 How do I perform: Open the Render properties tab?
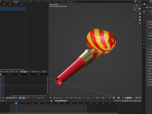point(144,11)
